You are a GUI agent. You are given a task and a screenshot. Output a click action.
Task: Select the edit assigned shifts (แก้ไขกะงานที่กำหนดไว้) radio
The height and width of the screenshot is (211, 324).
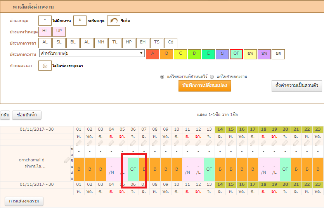[163, 77]
